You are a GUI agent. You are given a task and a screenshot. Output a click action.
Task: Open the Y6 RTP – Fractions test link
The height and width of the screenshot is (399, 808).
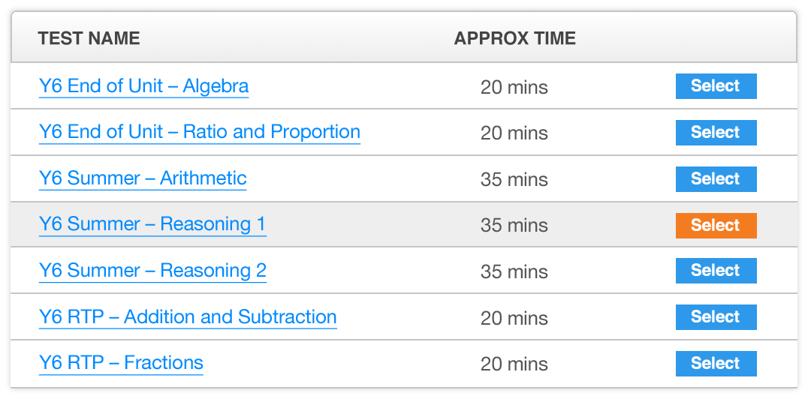pos(121,363)
